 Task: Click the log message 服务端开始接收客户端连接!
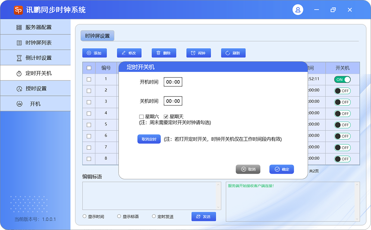(251, 186)
